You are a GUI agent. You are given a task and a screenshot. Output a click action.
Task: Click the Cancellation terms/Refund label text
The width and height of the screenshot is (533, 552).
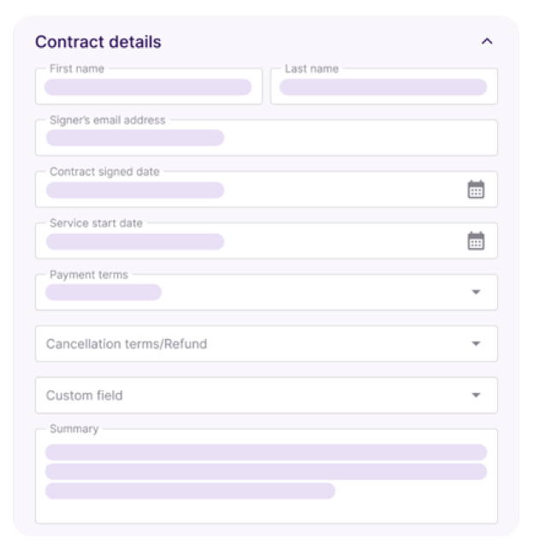click(x=127, y=343)
